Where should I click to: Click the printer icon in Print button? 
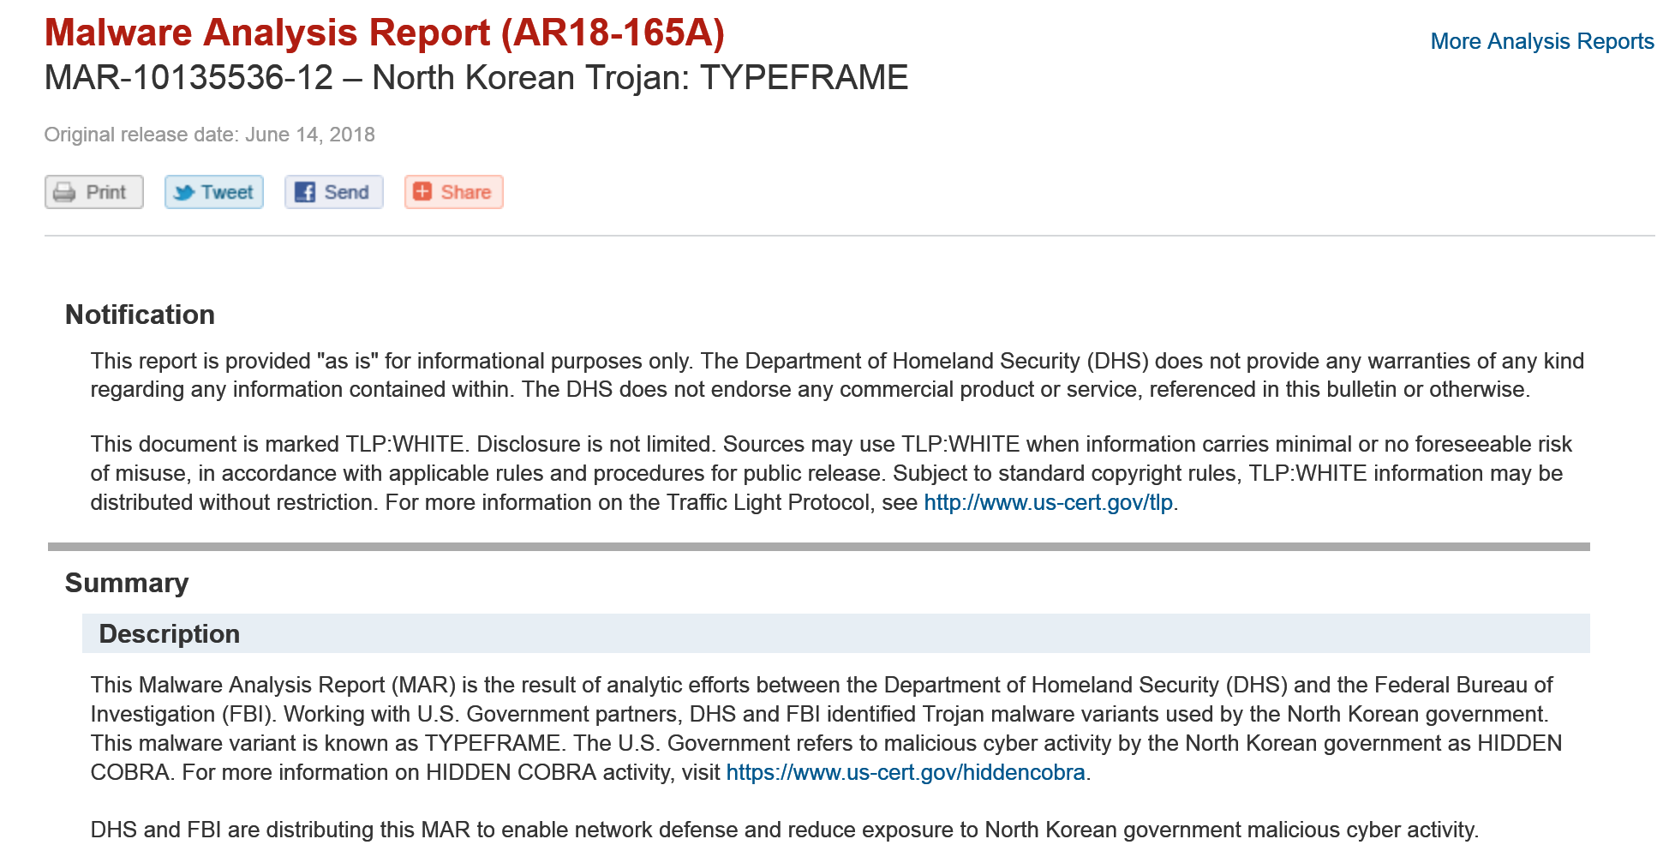tap(64, 192)
